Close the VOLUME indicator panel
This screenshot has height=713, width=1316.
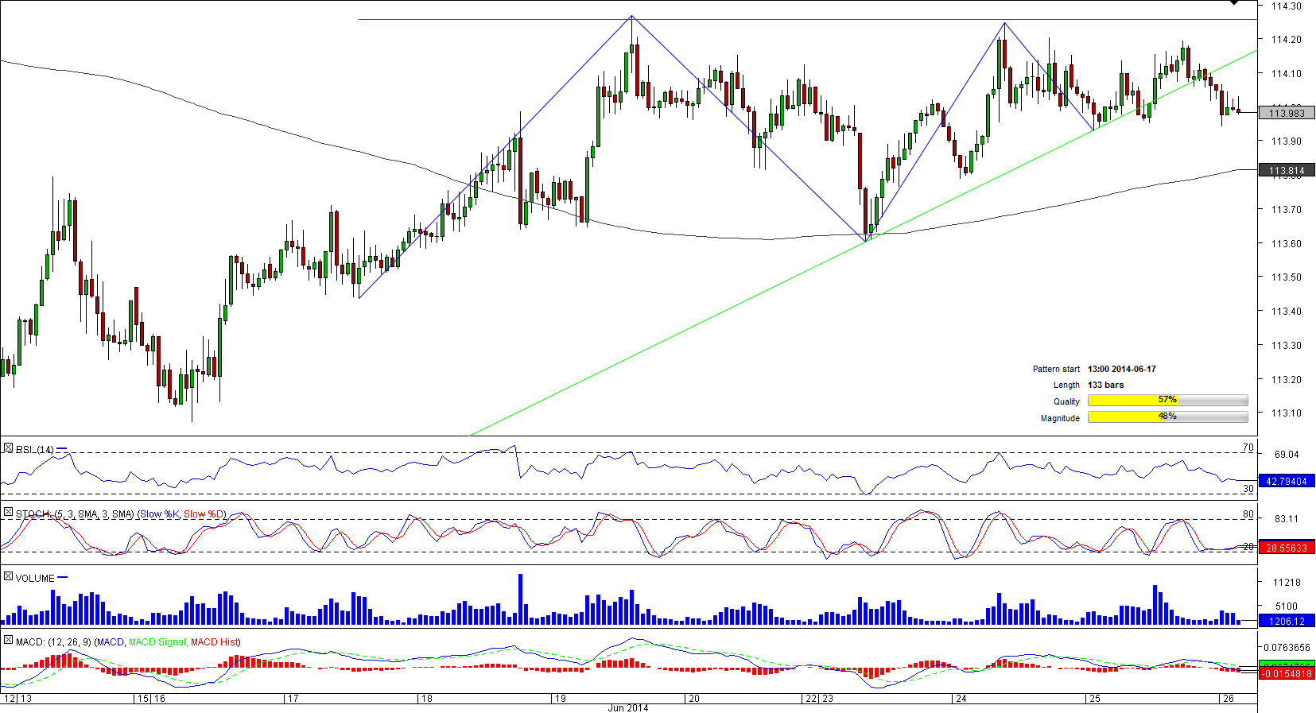tap(8, 577)
